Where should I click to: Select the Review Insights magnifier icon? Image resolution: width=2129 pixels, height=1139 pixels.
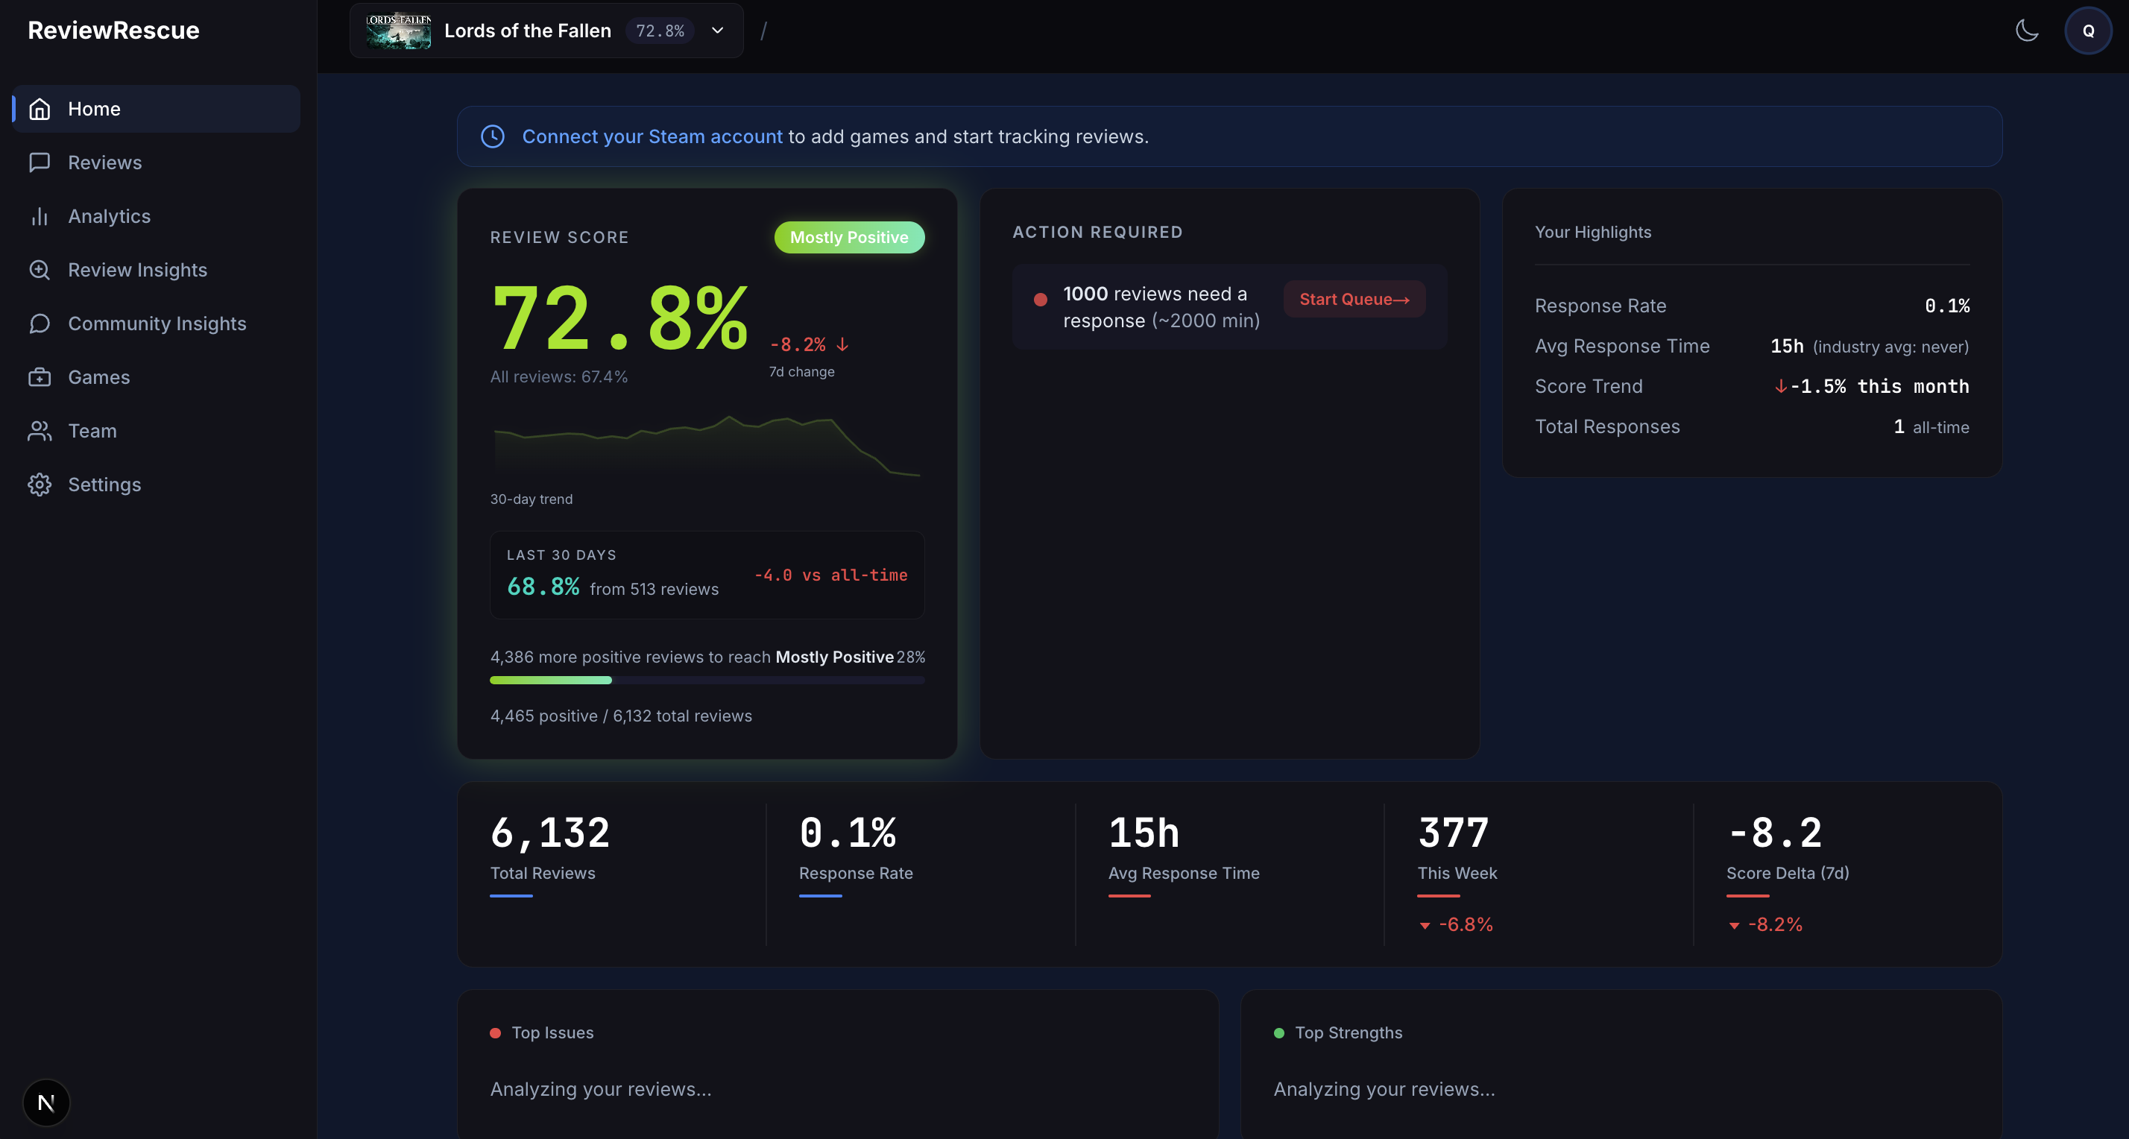coord(40,269)
